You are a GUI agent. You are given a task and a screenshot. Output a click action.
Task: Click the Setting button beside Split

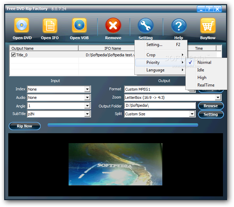tap(211, 114)
